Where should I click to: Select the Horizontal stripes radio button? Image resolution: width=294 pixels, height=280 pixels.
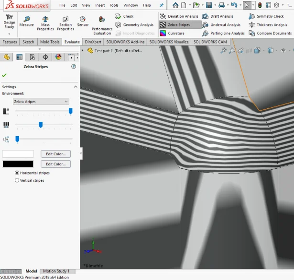[17, 173]
